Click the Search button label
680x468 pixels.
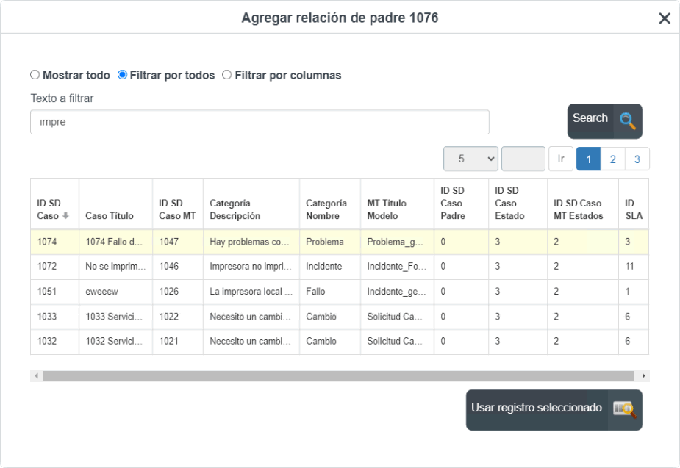pyautogui.click(x=590, y=118)
